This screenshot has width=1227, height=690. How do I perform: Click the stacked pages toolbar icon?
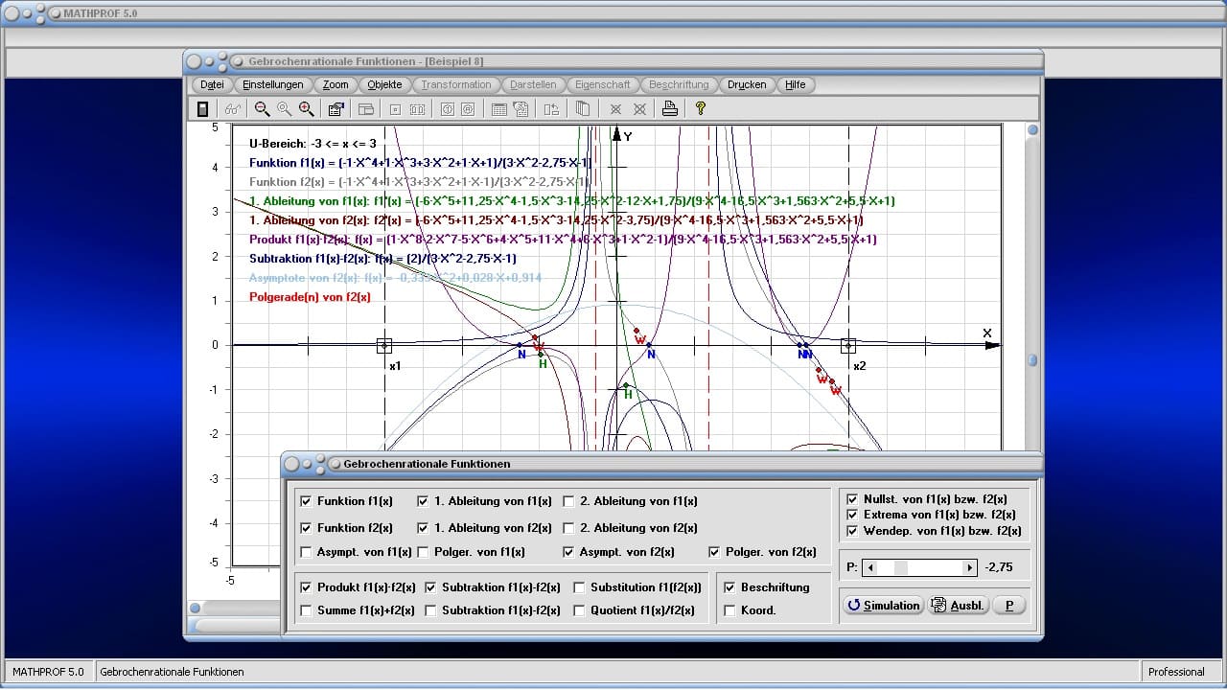click(x=582, y=109)
